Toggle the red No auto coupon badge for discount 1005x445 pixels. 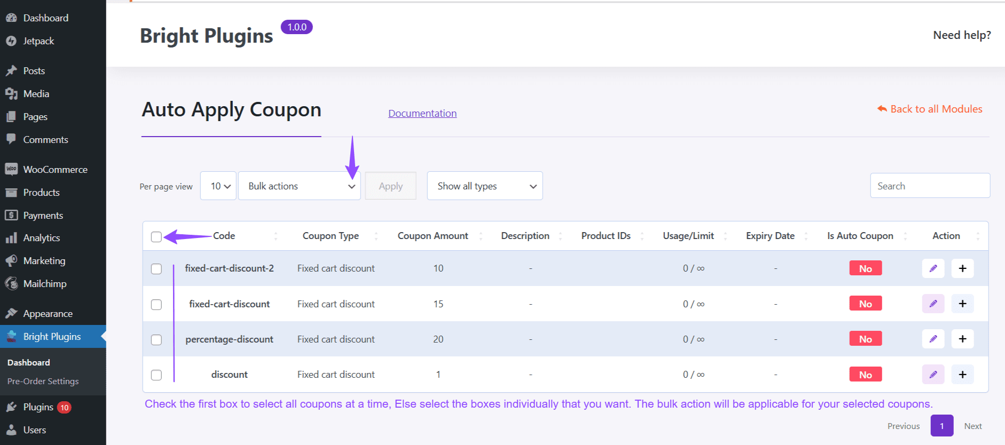tap(865, 375)
